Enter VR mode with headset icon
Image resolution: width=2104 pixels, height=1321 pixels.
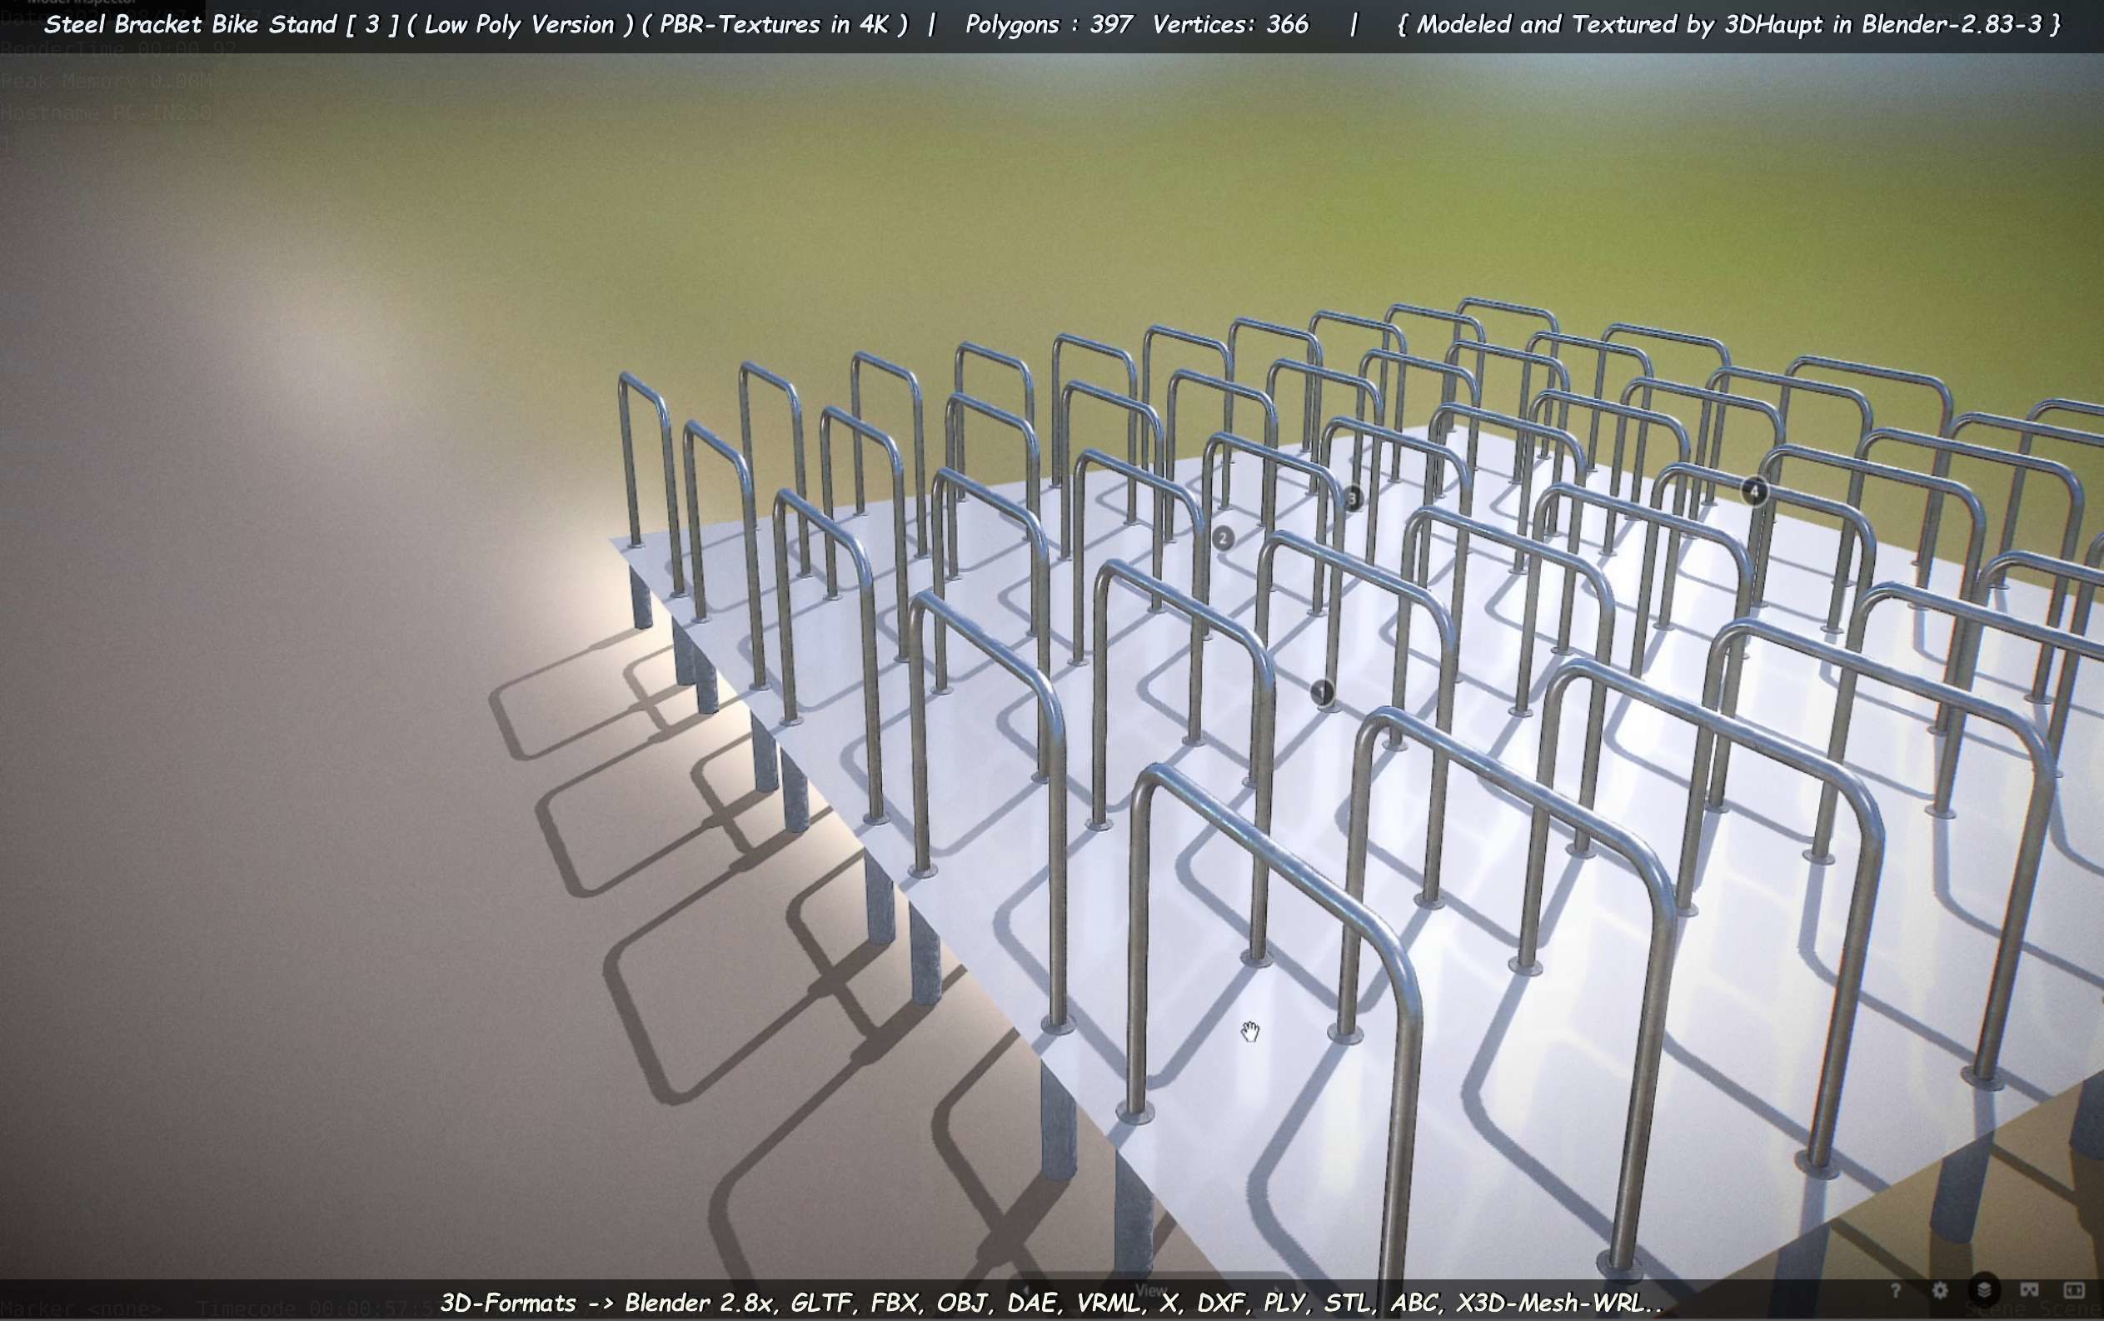point(2030,1290)
